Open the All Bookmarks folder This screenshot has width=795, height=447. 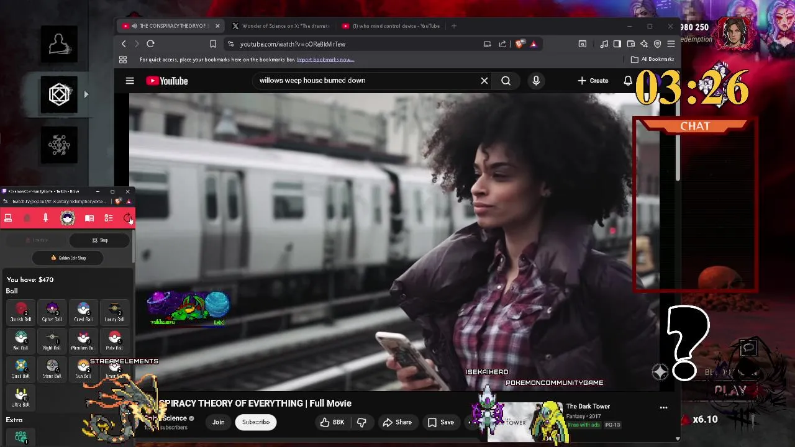point(652,60)
